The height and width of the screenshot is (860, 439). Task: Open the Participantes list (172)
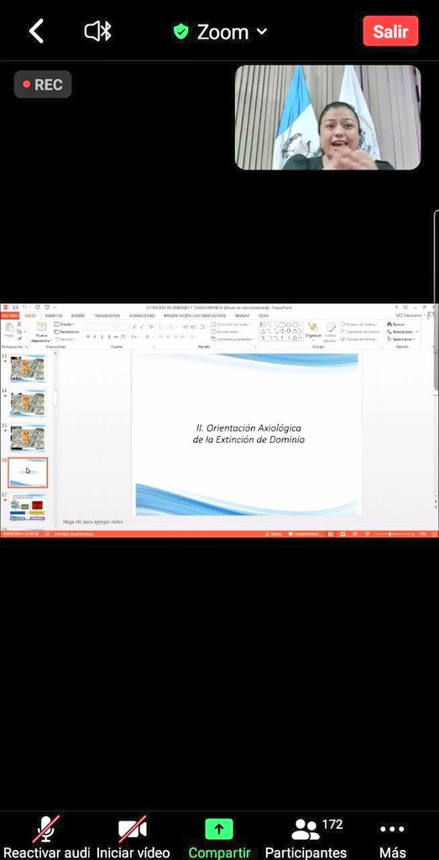[x=306, y=836]
